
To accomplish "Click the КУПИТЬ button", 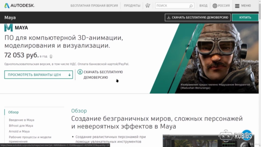I will click(245, 17).
